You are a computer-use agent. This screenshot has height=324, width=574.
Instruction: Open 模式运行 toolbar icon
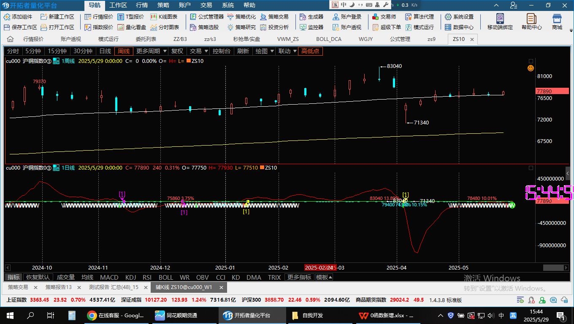[409, 27]
